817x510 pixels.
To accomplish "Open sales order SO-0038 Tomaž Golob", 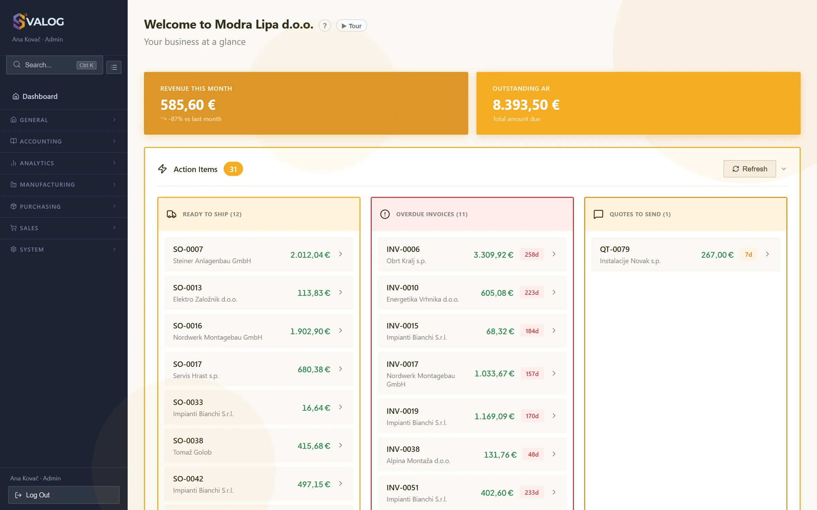I will (259, 446).
